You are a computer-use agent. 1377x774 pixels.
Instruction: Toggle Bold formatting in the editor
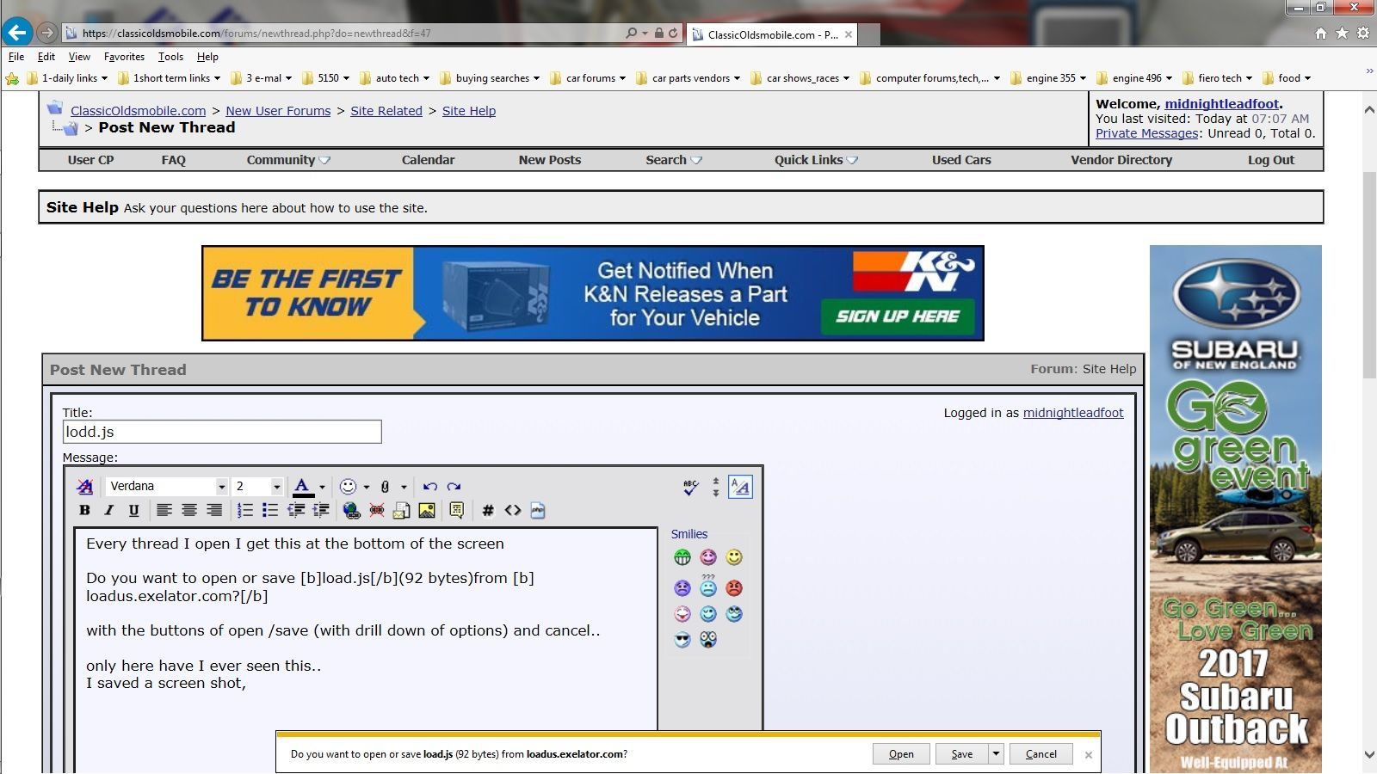[84, 510]
